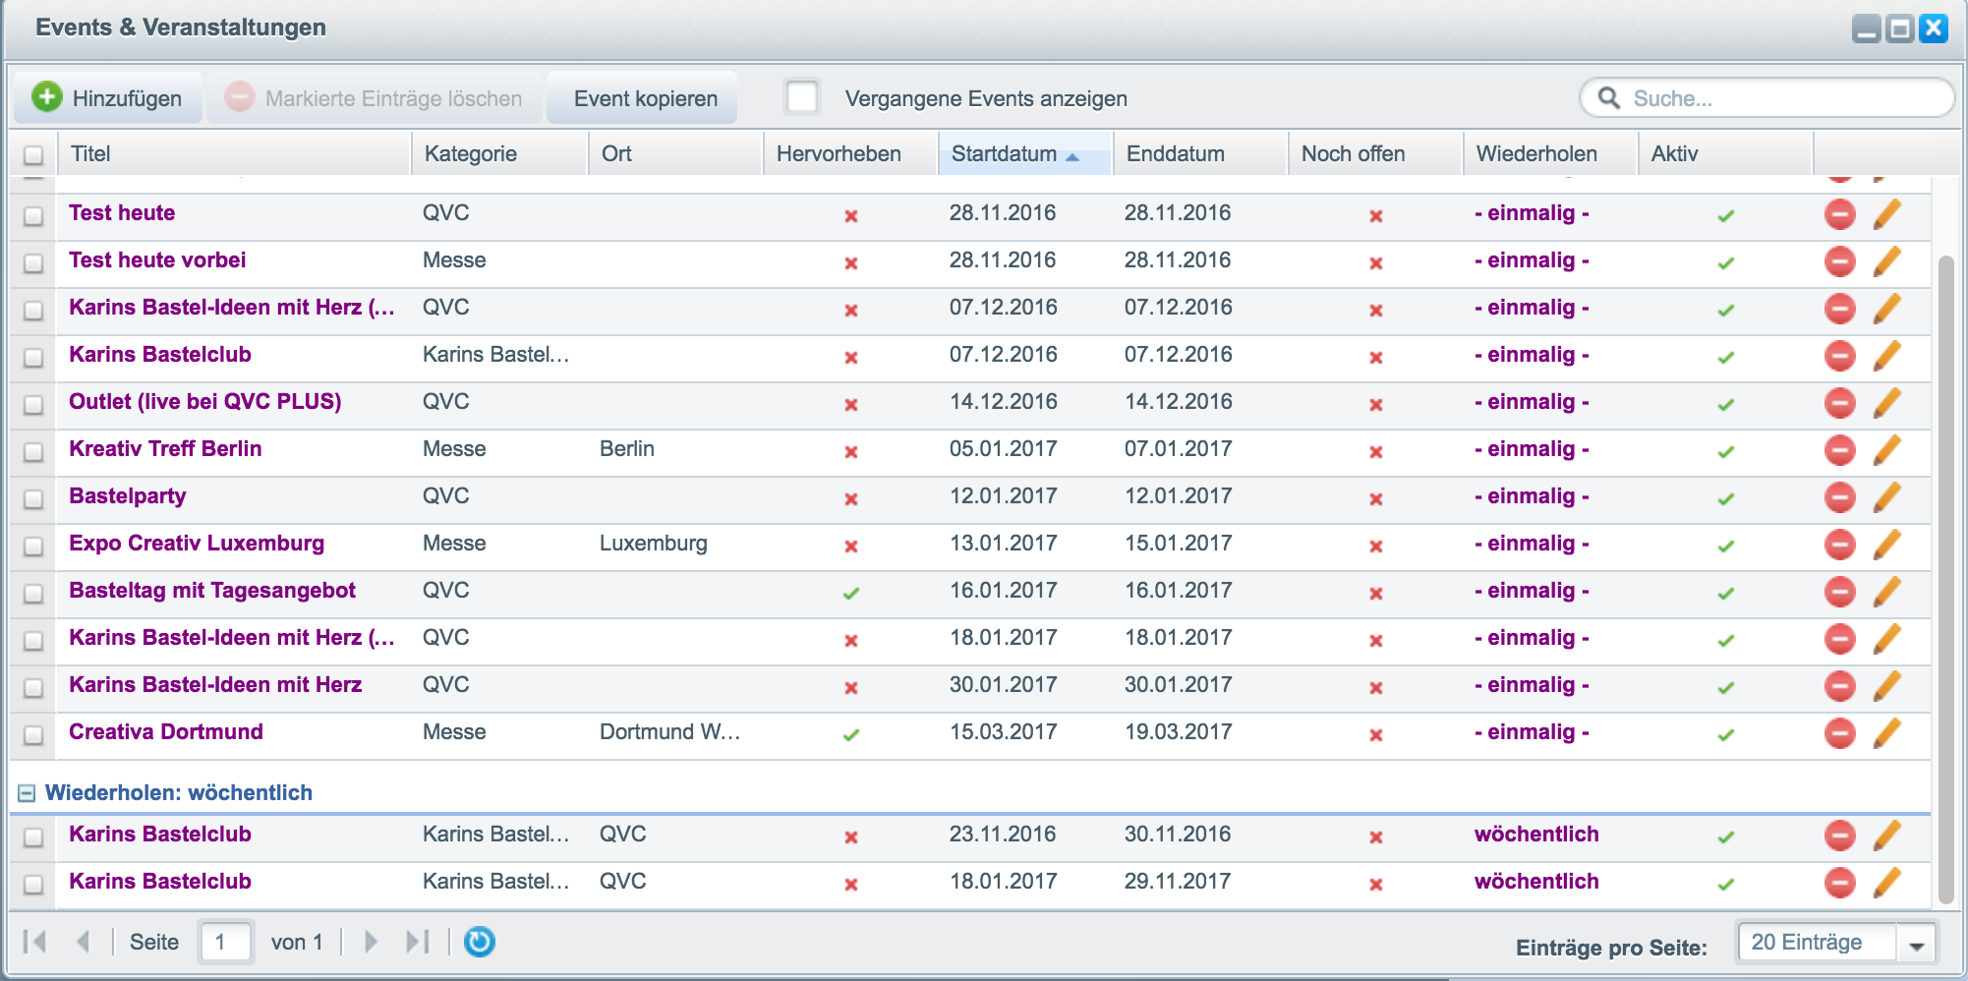
Task: Jump to the first page
Action: pyautogui.click(x=35, y=942)
